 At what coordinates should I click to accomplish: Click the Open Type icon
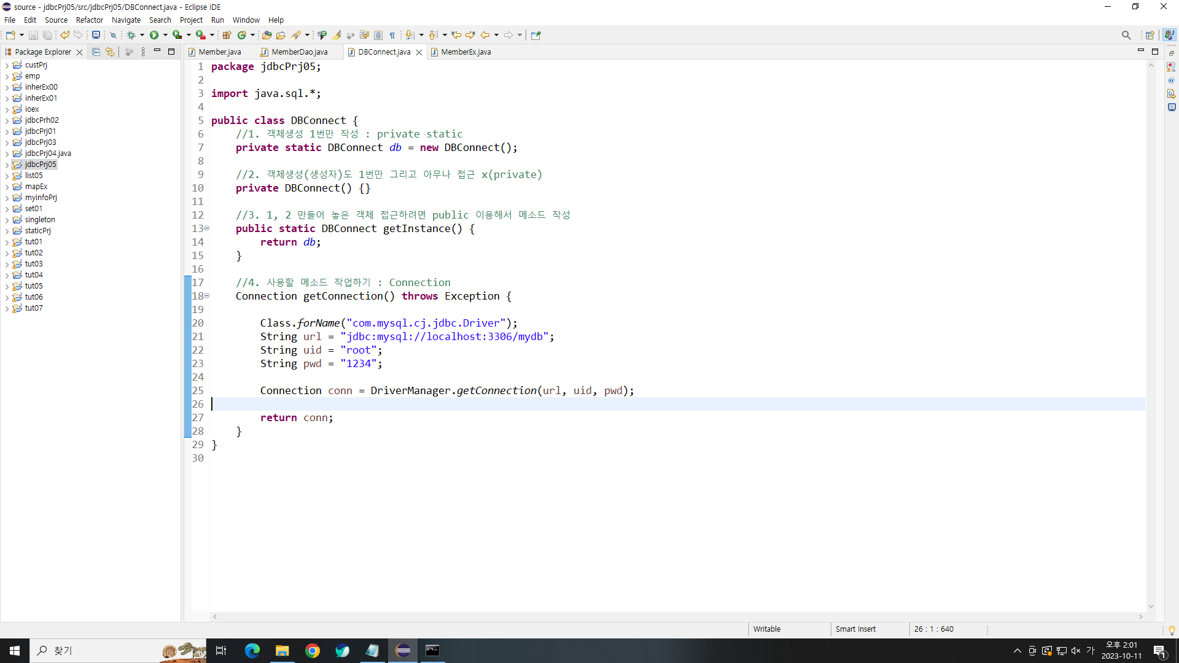pos(267,35)
